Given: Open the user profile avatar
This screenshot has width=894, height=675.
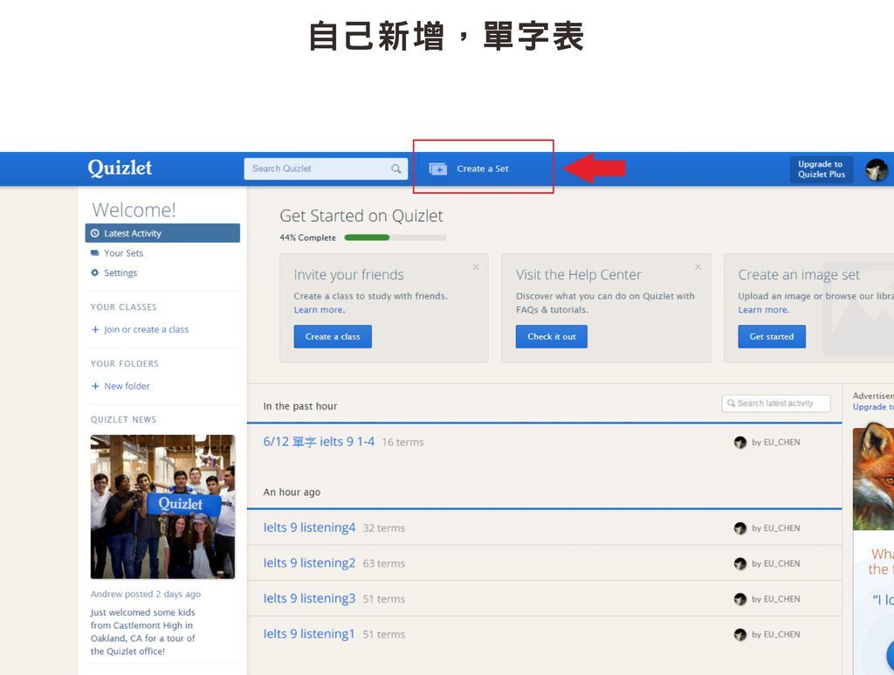Looking at the screenshot, I should point(877,169).
